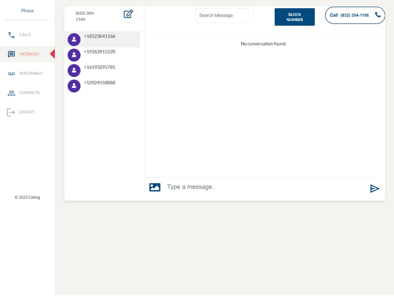Image resolution: width=394 pixels, height=296 pixels.
Task: Click the BLOCK NUMBER button
Action: (x=294, y=17)
